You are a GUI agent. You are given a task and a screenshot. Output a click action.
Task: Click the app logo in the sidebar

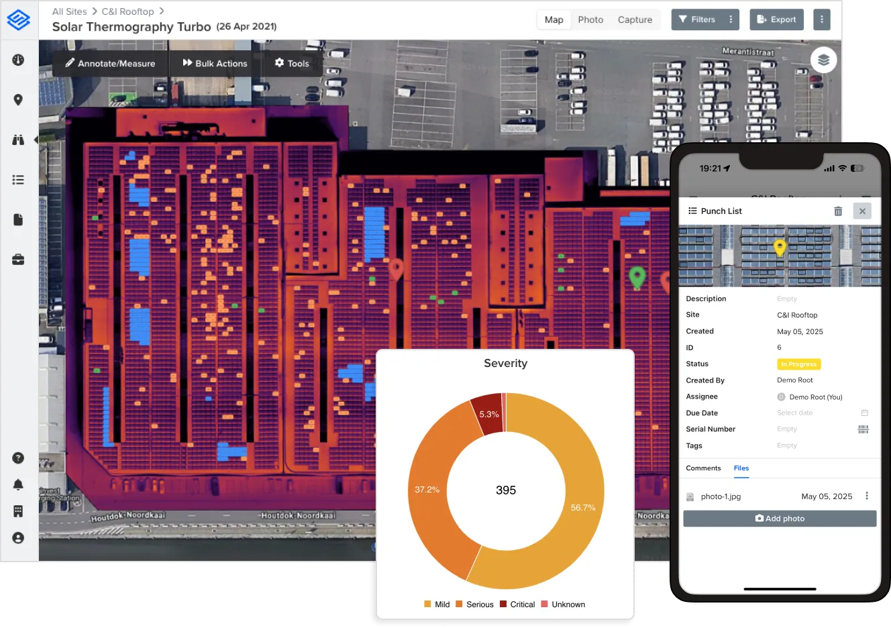pyautogui.click(x=18, y=19)
